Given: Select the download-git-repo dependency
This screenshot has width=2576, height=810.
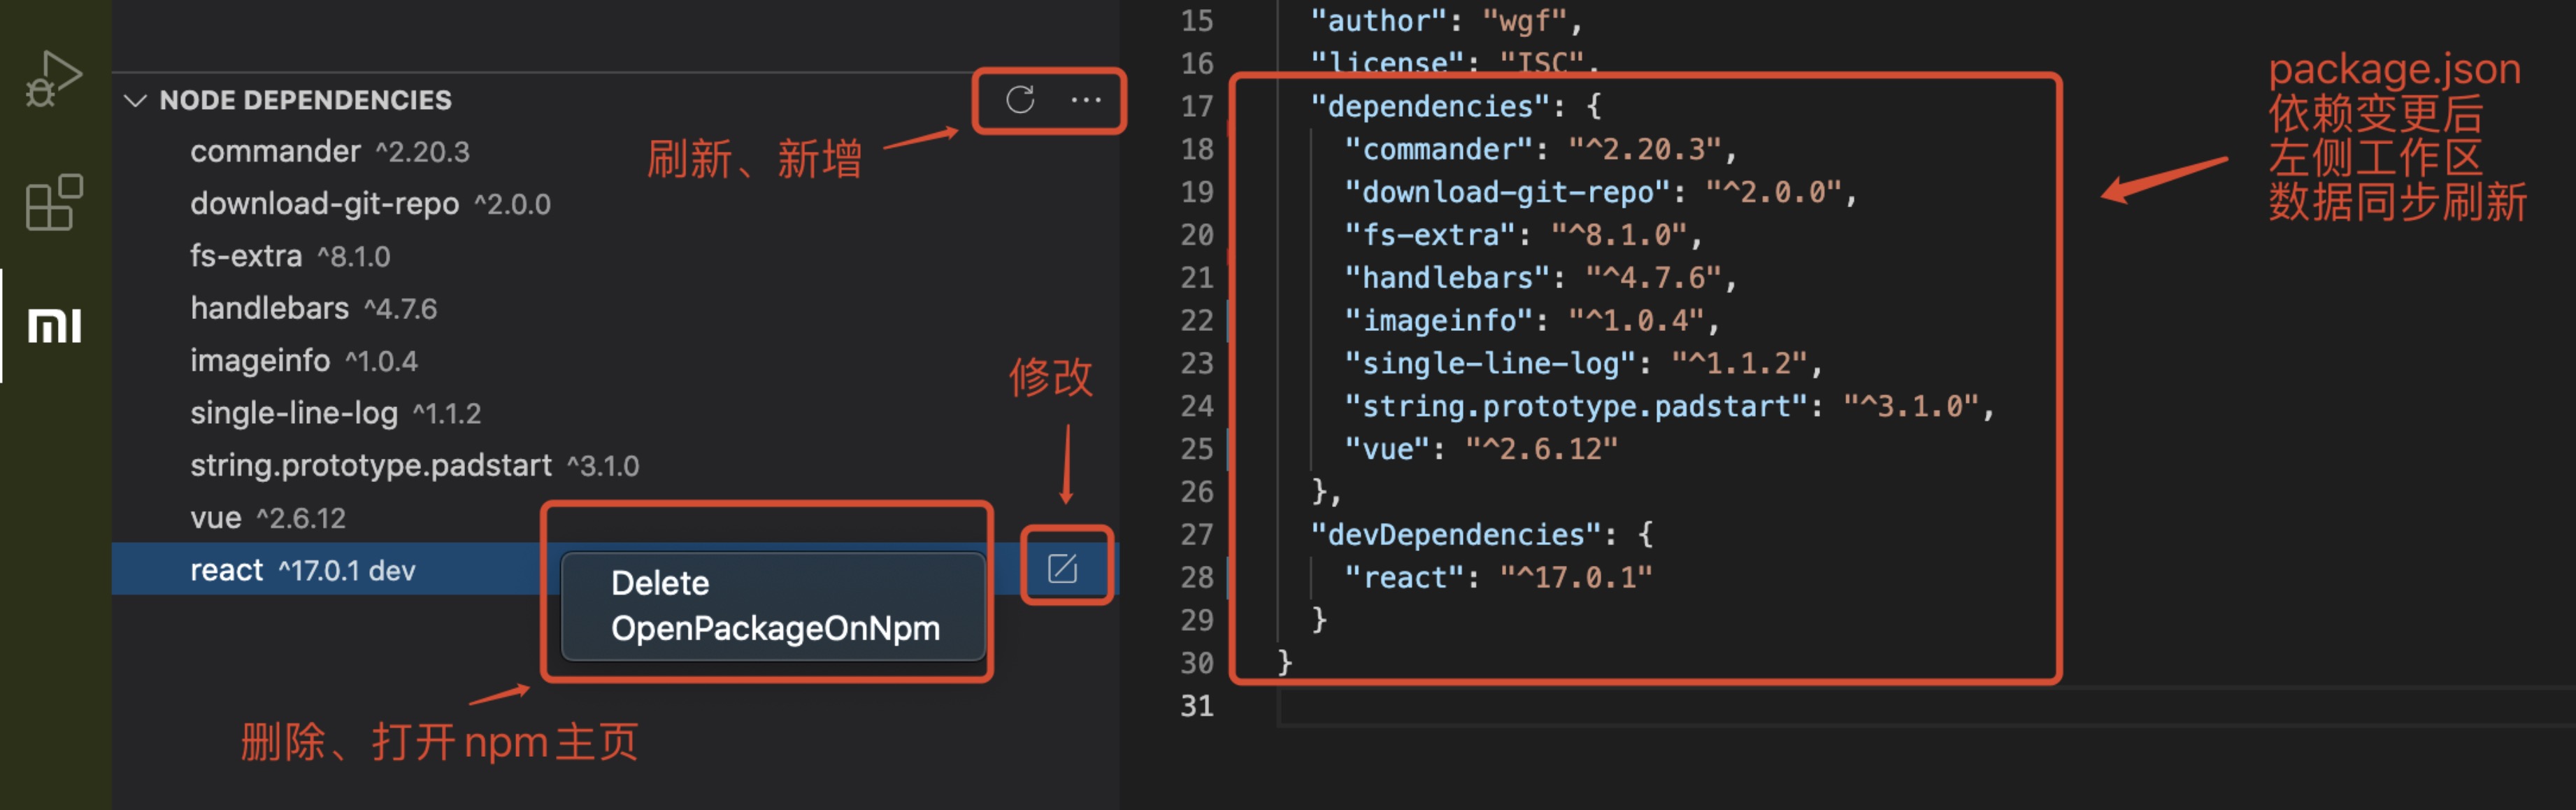Looking at the screenshot, I should coord(615,203).
